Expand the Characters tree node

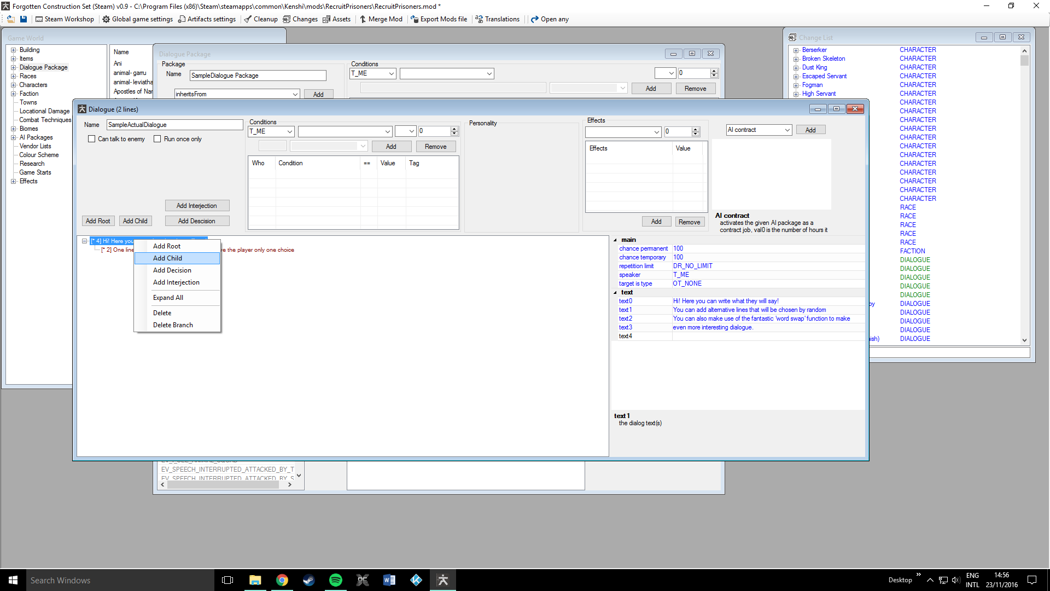point(14,85)
